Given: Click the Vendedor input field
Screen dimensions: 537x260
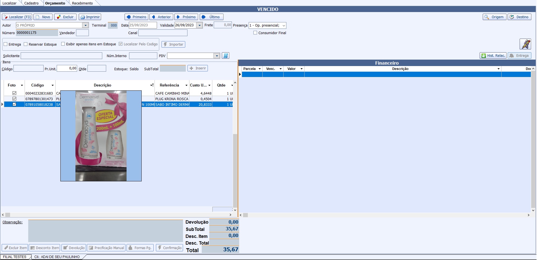Looking at the screenshot, I should 82,33.
